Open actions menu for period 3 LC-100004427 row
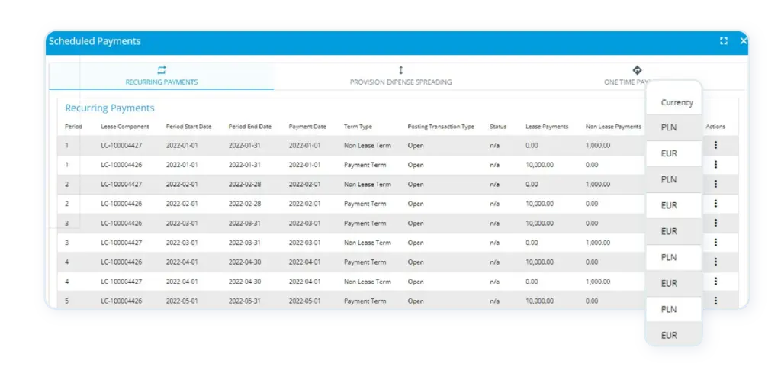781x380 pixels. 715,242
